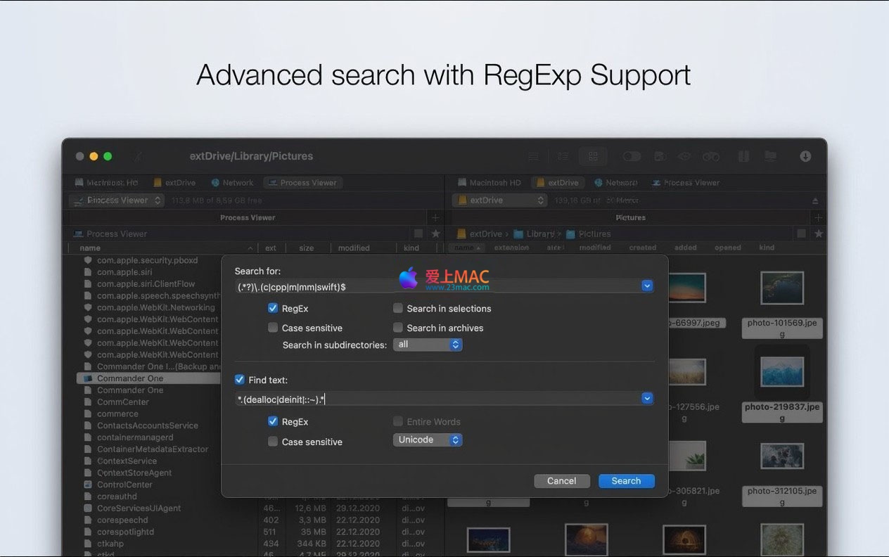Switch to Network tab in left pane
The image size is (889, 557).
click(232, 183)
